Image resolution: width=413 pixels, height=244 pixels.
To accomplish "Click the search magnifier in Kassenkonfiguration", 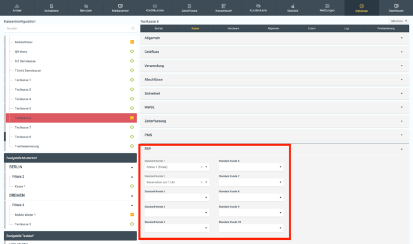I will pos(133,28).
